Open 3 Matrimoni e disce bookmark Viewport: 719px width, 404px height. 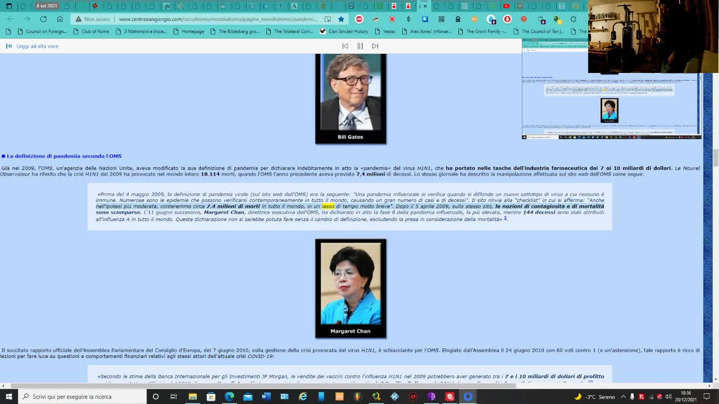click(x=141, y=31)
